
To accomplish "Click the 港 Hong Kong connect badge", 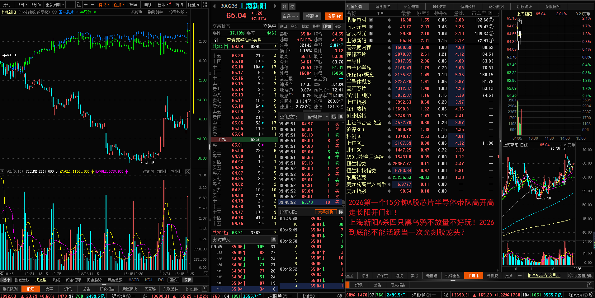I will (292, 7).
